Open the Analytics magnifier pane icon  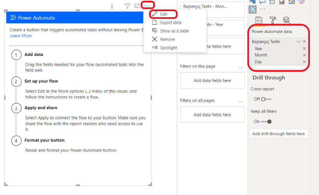tap(287, 20)
